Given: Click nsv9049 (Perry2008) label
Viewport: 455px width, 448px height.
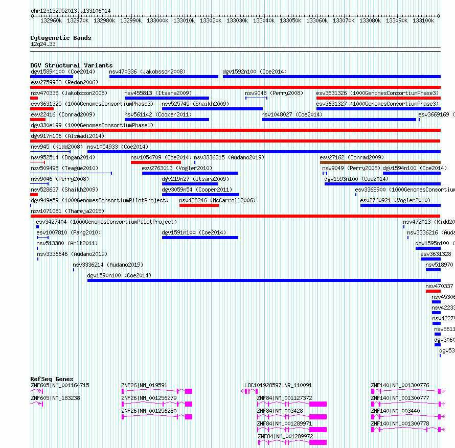Looking at the screenshot, I should pyautogui.click(x=351, y=168).
